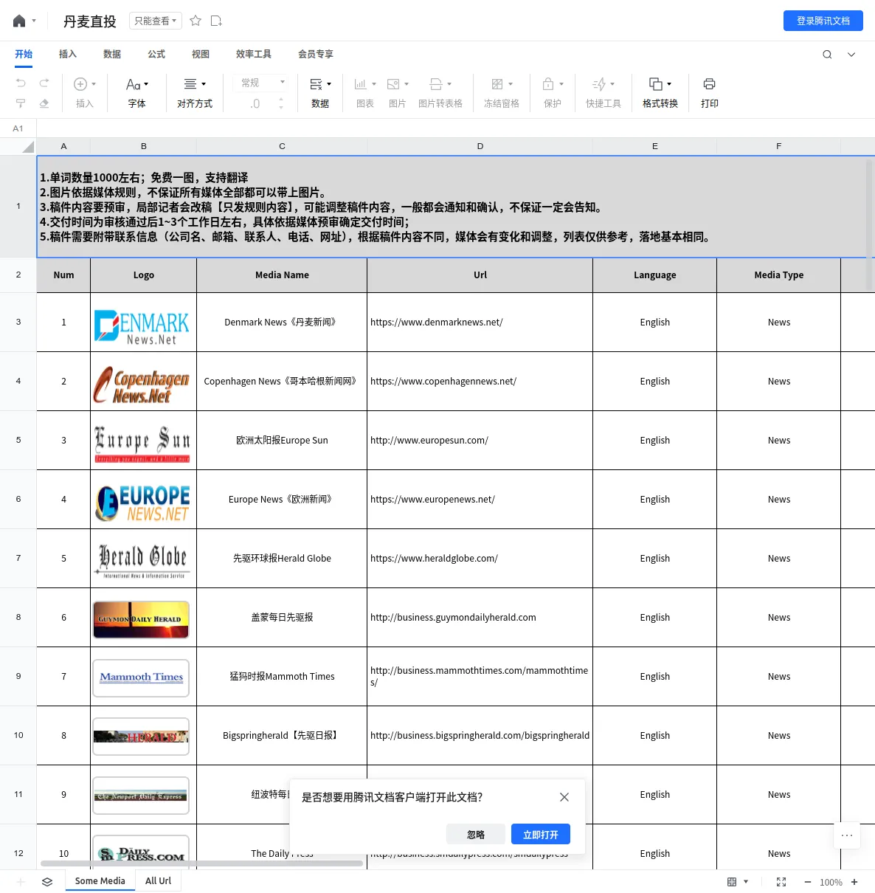Viewport: 875px width, 893px height.
Task: Open the sheet list layers icon
Action: pyautogui.click(x=47, y=881)
